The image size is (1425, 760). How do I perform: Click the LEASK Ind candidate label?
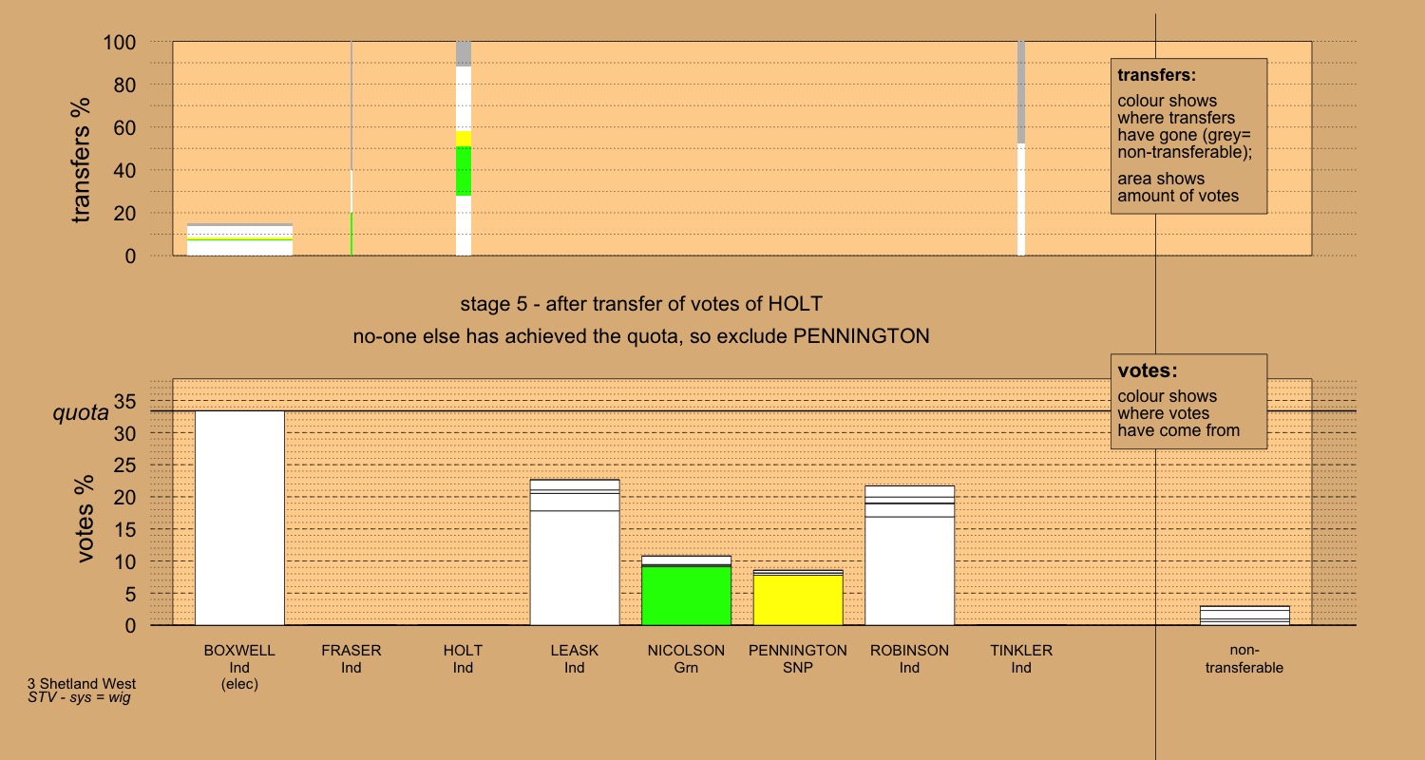click(575, 659)
